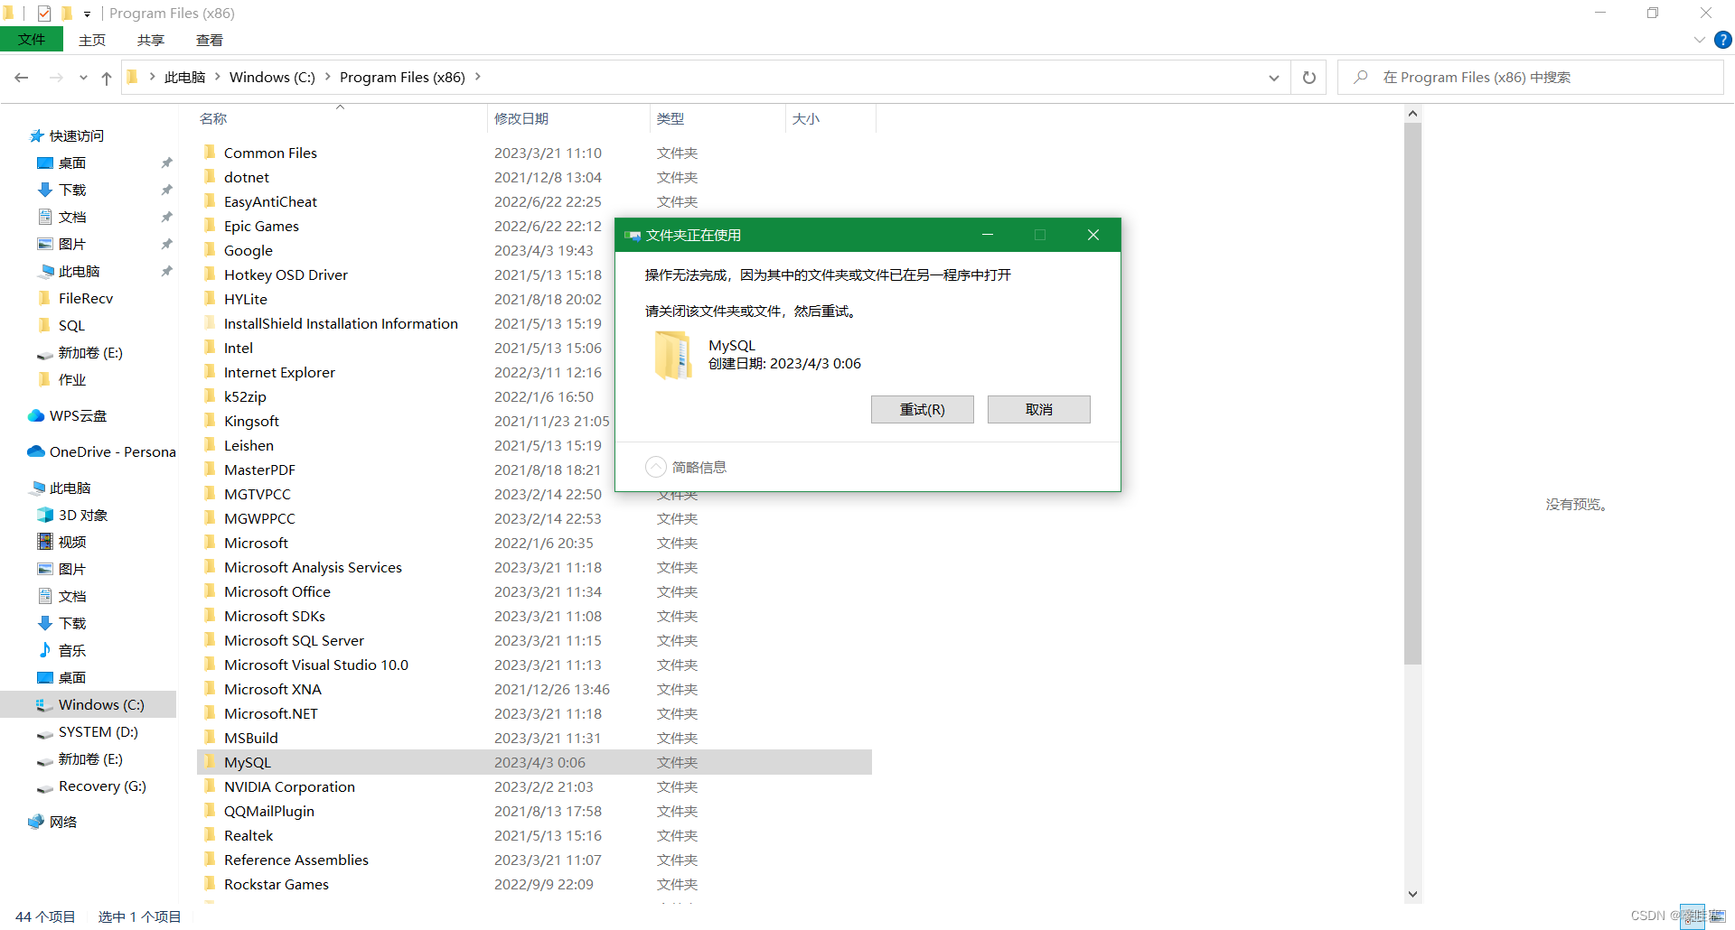Click the Back navigation arrow
The width and height of the screenshot is (1735, 930).
click(x=22, y=78)
